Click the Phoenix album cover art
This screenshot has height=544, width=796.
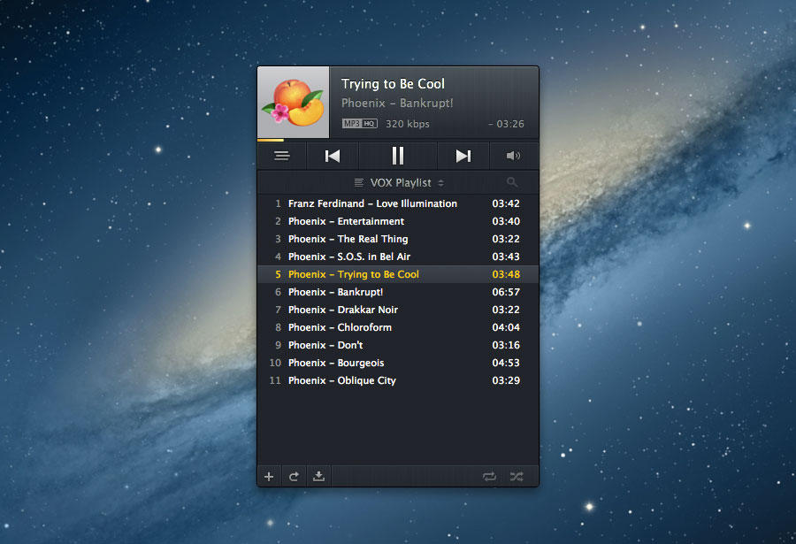pos(294,102)
